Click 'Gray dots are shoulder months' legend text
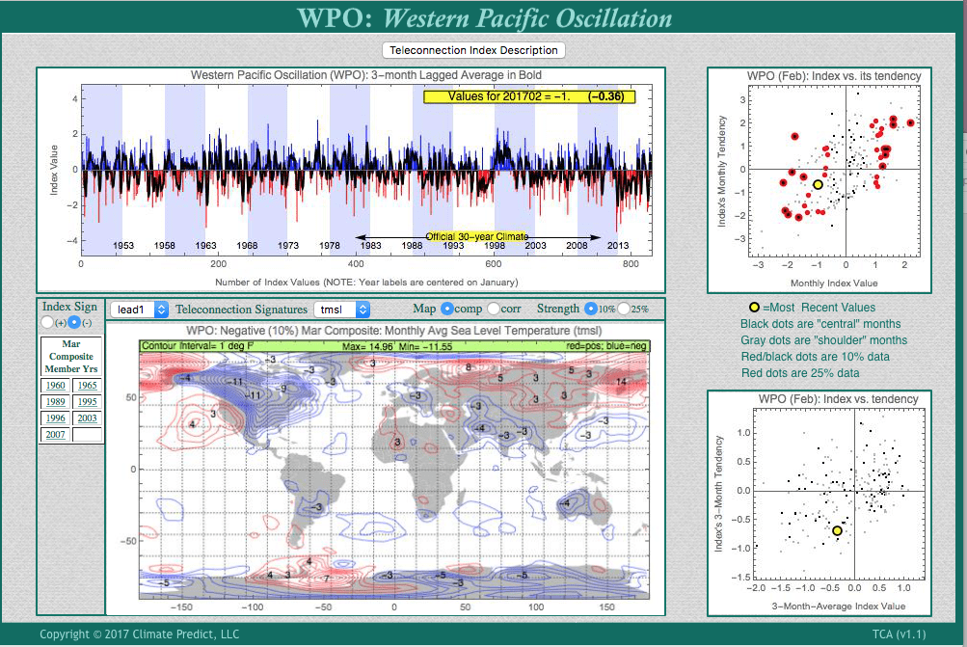967x647 pixels. click(824, 339)
